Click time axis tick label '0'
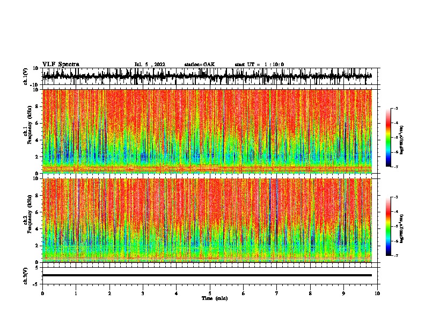 pos(42,294)
